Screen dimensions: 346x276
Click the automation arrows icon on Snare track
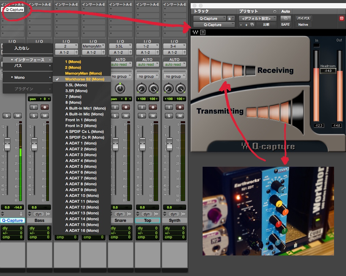coord(129,214)
